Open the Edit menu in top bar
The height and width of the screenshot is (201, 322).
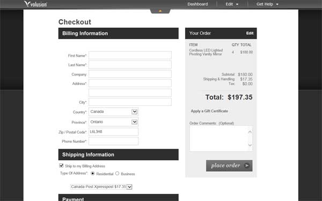point(232,4)
